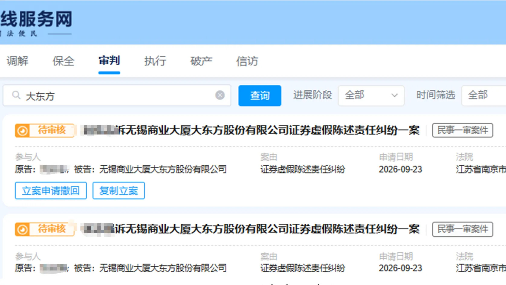The width and height of the screenshot is (506, 285).
Task: Select the 审判 tab
Action: (109, 61)
